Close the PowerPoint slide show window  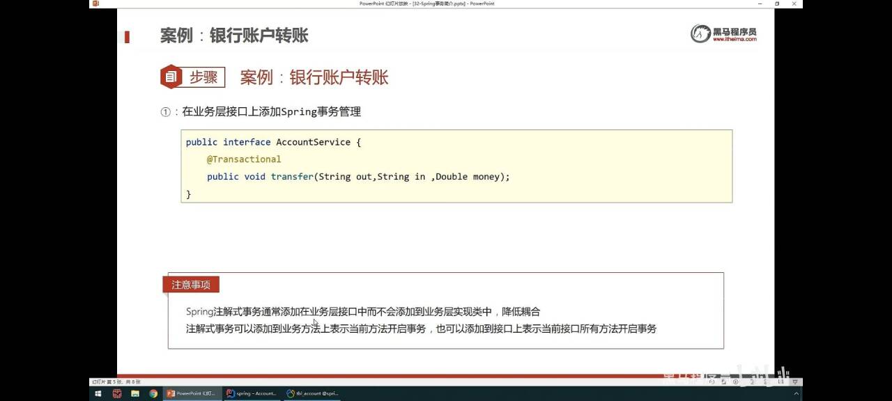[x=794, y=3]
